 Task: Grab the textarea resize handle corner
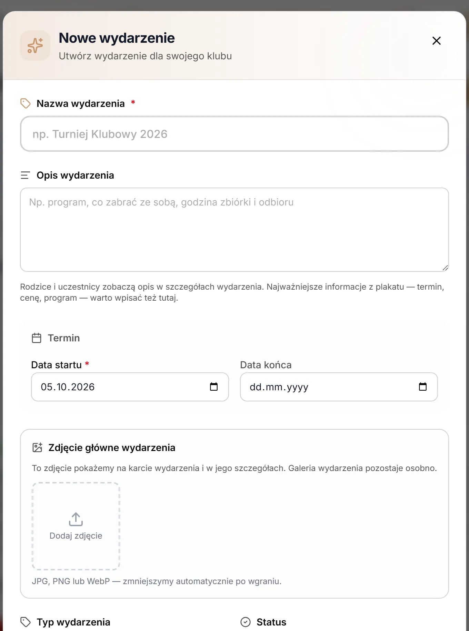pos(445,268)
